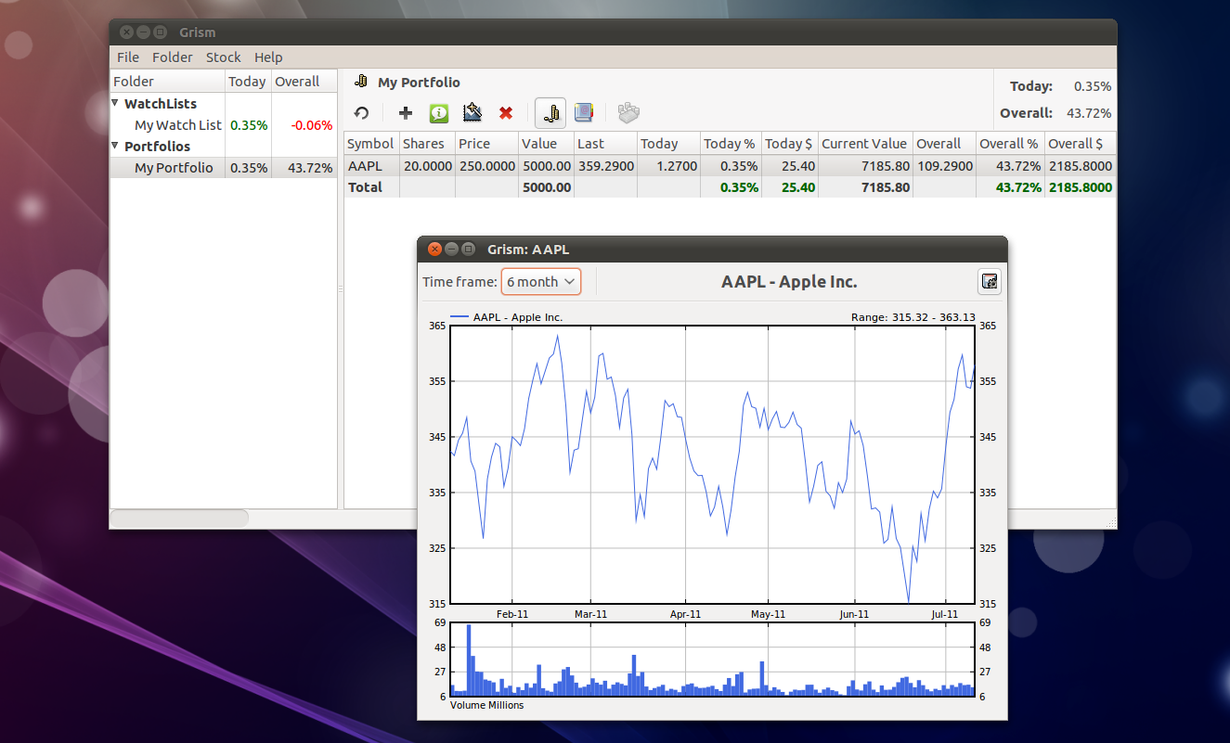Click inside the Volume Millions bar chart

[x=712, y=659]
